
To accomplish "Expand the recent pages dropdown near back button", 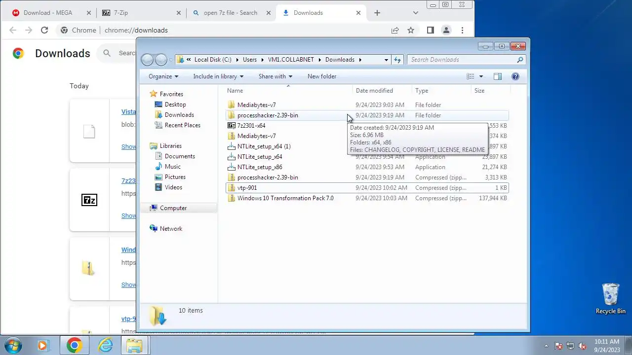I will tap(171, 60).
